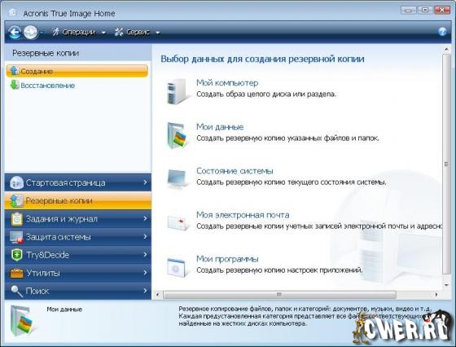Click the Мои данные folder icon in the list

click(178, 135)
